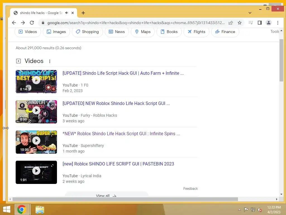Play the 8:14 Shindo Life Best Scripts thumbnail
The height and width of the screenshot is (215, 286).
coord(36,81)
